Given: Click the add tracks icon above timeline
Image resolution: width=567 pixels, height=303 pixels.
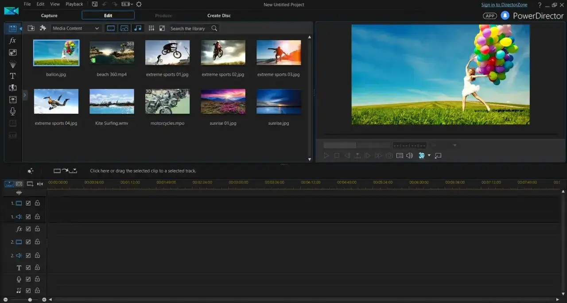Looking at the screenshot, I should [30, 184].
